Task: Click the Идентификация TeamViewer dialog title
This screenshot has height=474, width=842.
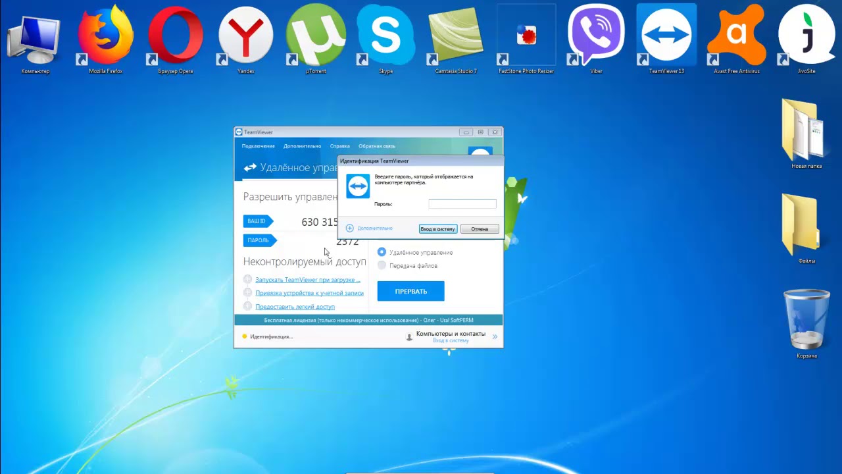Action: pyautogui.click(x=374, y=161)
